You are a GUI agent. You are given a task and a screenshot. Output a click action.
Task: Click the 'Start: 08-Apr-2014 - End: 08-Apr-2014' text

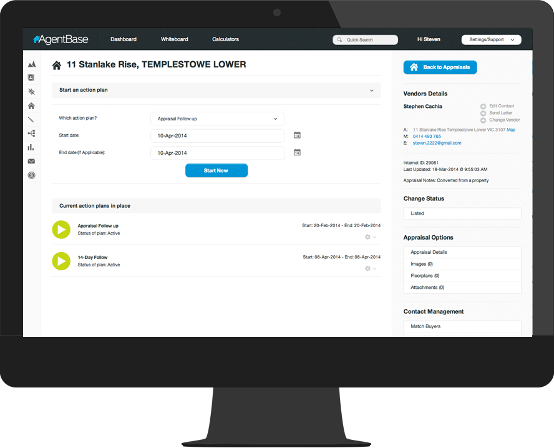pyautogui.click(x=342, y=257)
